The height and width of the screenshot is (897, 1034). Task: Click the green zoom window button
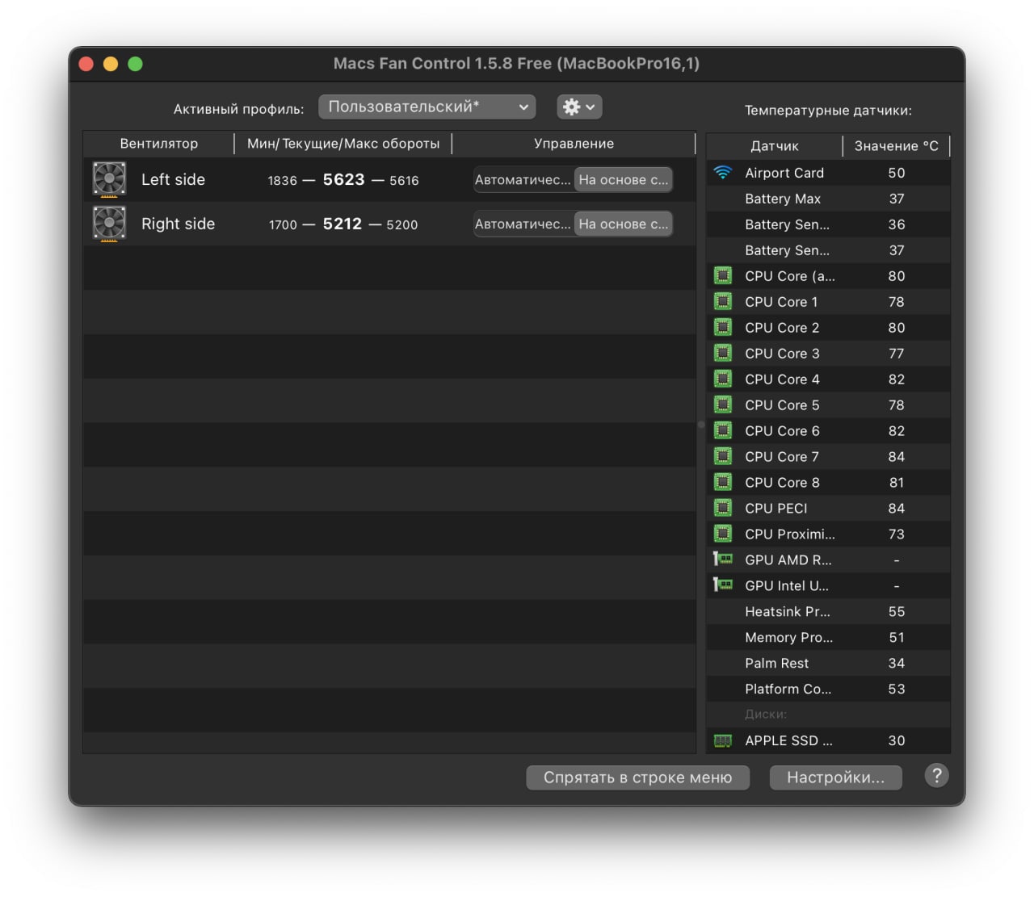pyautogui.click(x=135, y=64)
